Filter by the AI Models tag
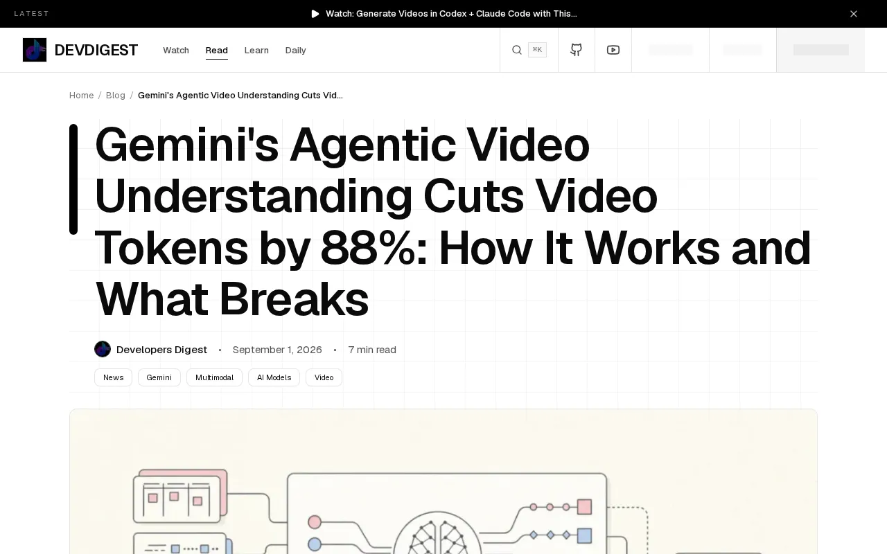The width and height of the screenshot is (887, 554). (x=274, y=377)
